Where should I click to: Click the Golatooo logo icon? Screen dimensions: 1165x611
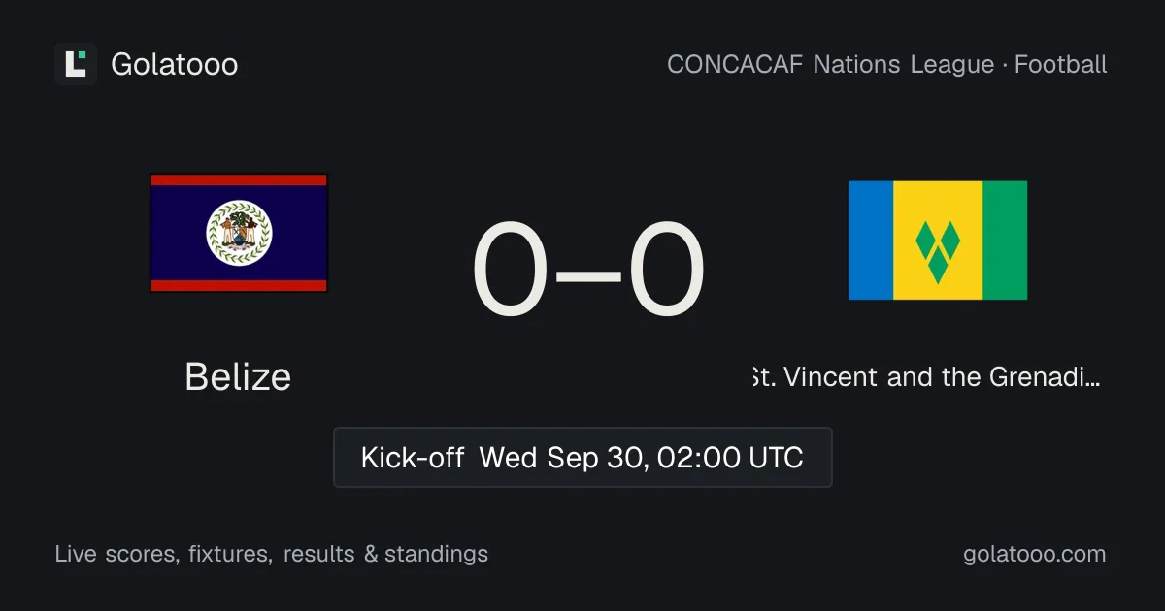(x=76, y=64)
